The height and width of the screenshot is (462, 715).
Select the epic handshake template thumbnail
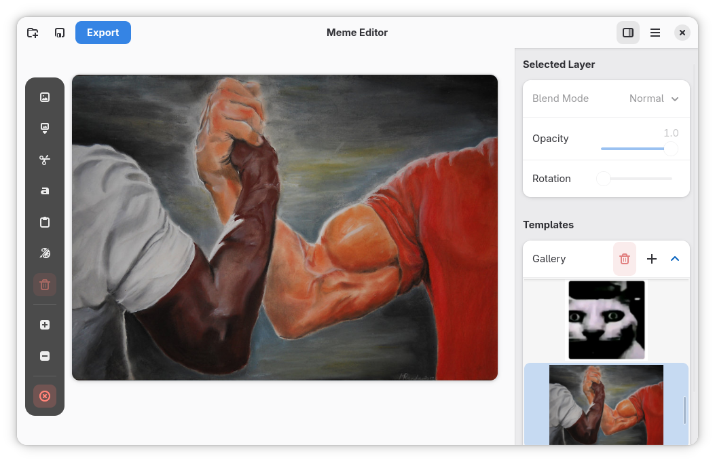tap(606, 404)
